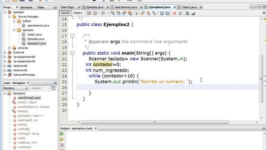Image resolution: width=267 pixels, height=150 pixels.
Task: Expand the Libraries node
Action: click(10, 48)
